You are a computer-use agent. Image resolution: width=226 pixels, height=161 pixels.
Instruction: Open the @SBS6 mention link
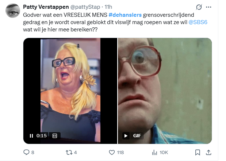(198, 22)
